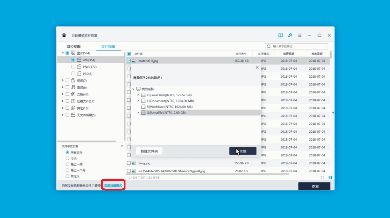Viewport: 390px width, 218px height.
Task: Open the 深度扫描模式 link
Action: pyautogui.click(x=113, y=185)
